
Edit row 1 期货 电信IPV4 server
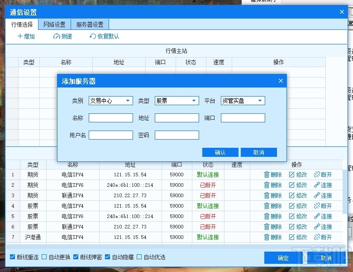tap(298, 175)
